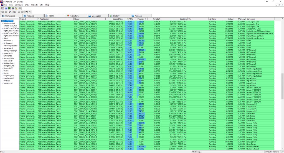This screenshot has width=284, height=153.
Task: Sort by the Application column header
Action: [x=55, y=19]
